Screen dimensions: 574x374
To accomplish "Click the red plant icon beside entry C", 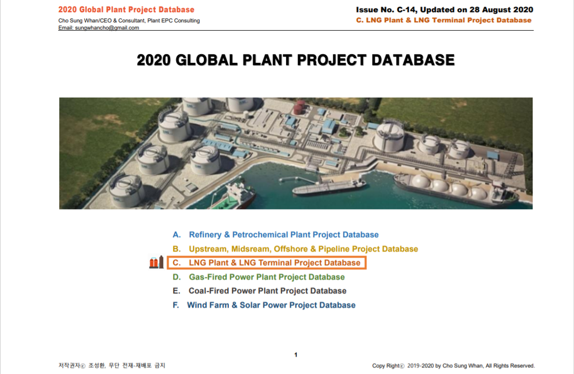I will 156,262.
